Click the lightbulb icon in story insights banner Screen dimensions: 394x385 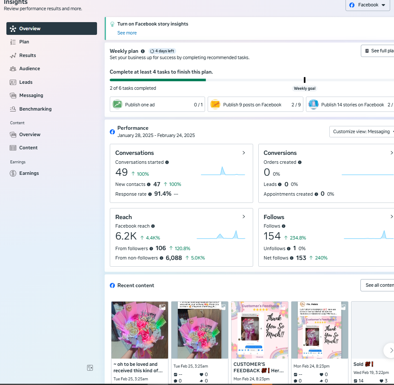112,24
